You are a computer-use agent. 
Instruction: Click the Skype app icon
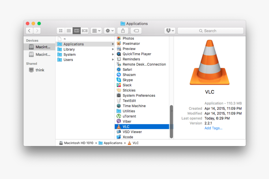pyautogui.click(x=119, y=80)
